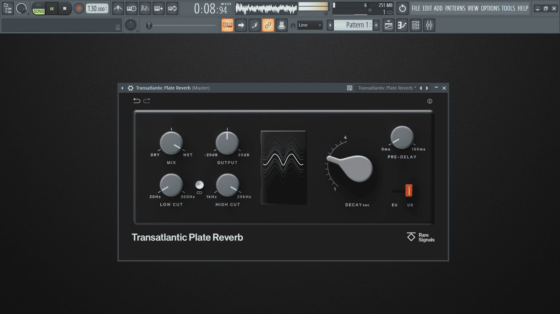Click the LOW CUT knob

click(171, 185)
